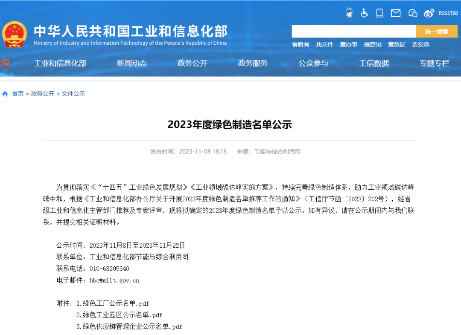Click the wheelchair accessibility icon
The width and height of the screenshot is (461, 335).
pos(364,13)
